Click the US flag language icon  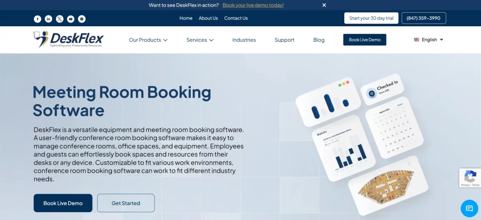[417, 39]
